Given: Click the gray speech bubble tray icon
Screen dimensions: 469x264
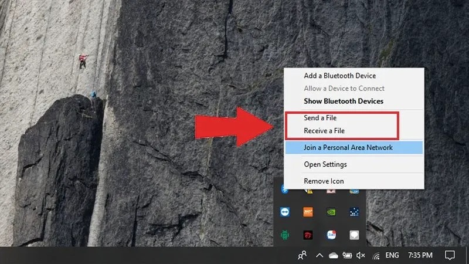Looking at the screenshot, I should coord(354,235).
